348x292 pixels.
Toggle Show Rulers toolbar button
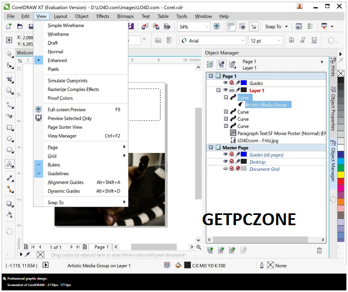point(231,26)
